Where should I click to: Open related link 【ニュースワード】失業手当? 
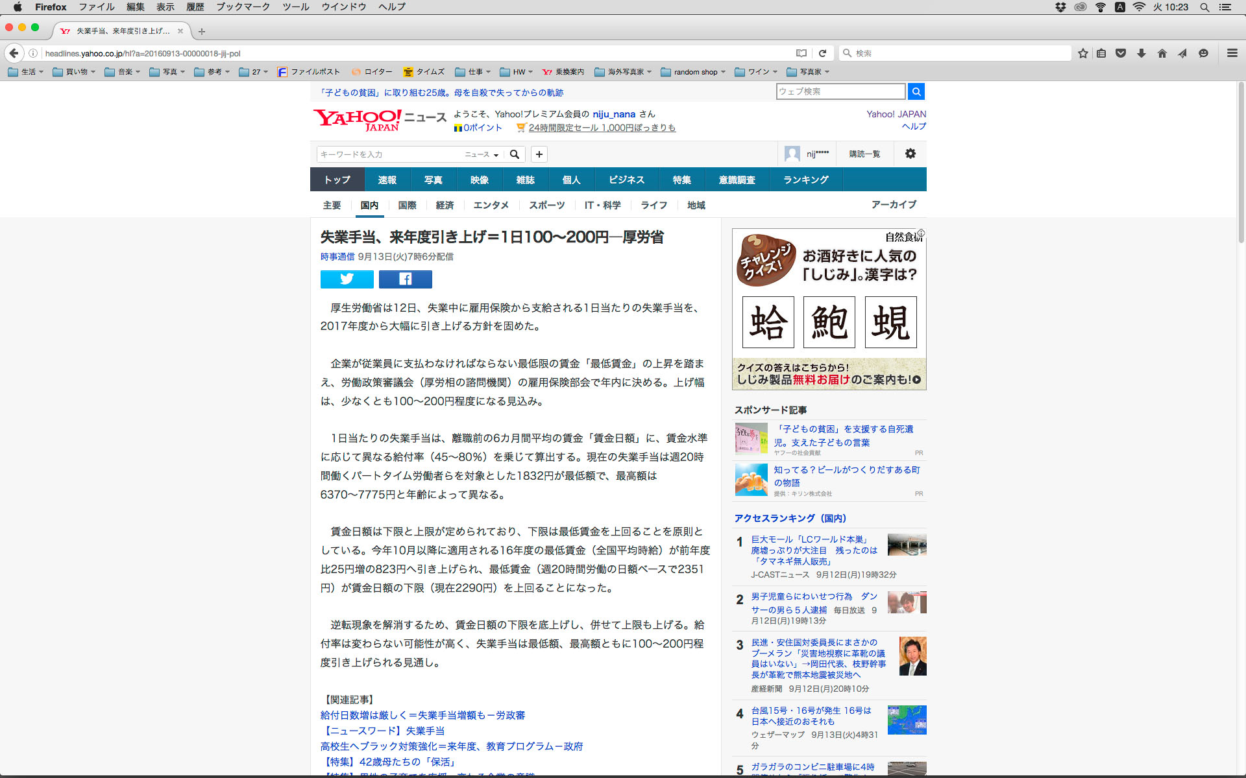[382, 731]
